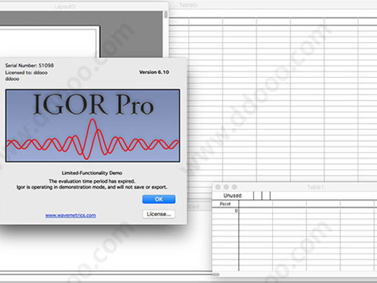The width and height of the screenshot is (377, 283).
Task: Click the Unused name box in Table1
Action: point(233,196)
